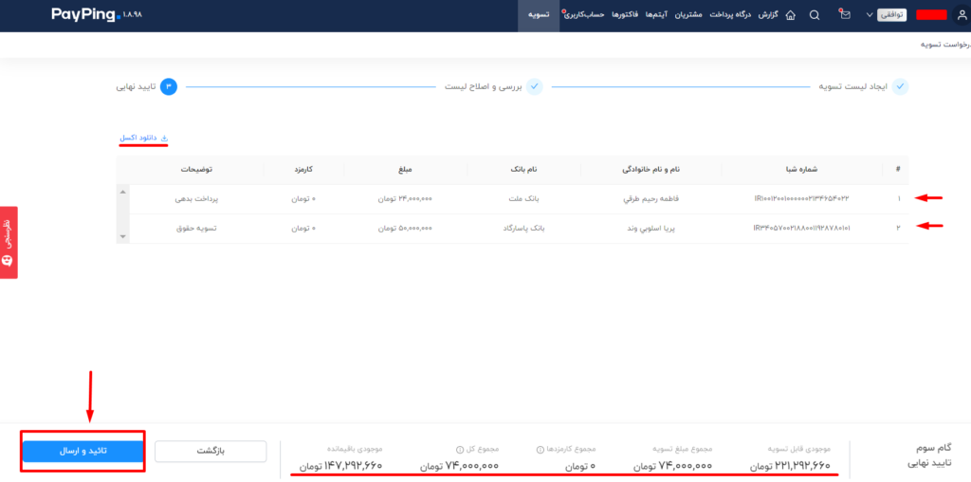
Task: Select step بررسی و اصلاح لیست in stepper
Action: tap(493, 86)
